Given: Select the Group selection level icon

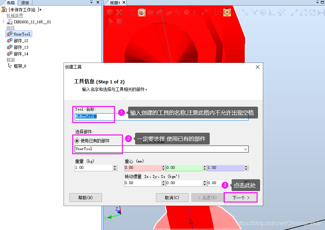Looking at the screenshot, I should pos(169,13).
